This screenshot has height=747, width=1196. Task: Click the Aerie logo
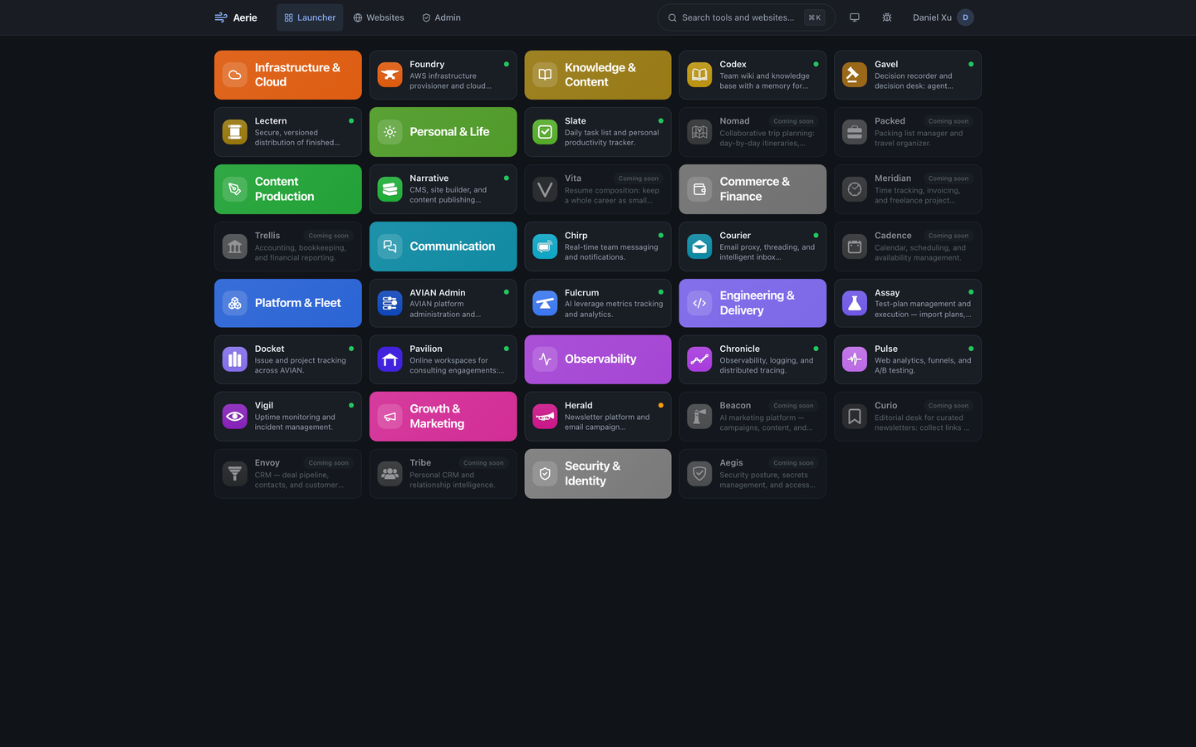click(236, 17)
